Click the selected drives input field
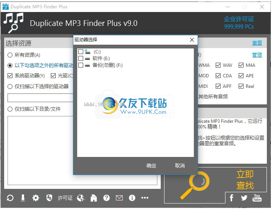This screenshot has width=271, height=211. point(40,98)
